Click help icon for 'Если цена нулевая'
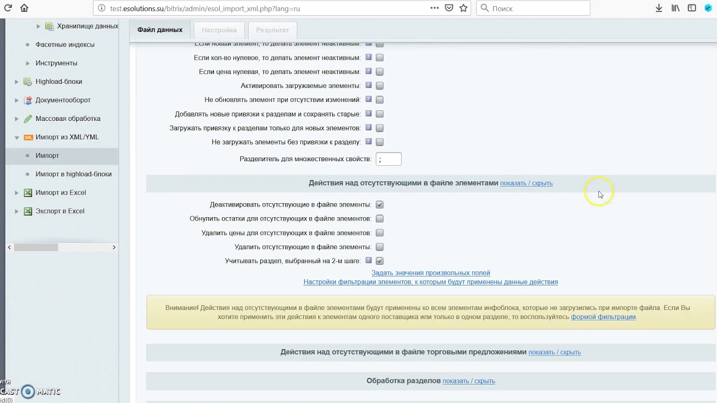This screenshot has width=717, height=403. (x=369, y=71)
